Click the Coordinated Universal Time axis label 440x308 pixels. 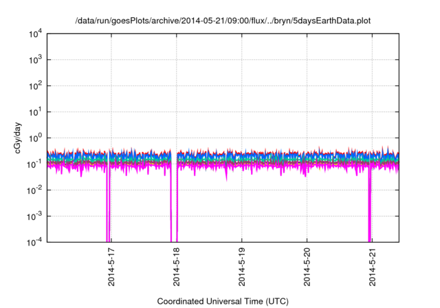click(x=223, y=301)
